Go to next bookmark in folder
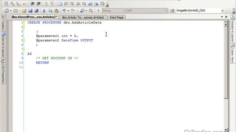The height and width of the screenshot is (132, 236). (x=84, y=4)
